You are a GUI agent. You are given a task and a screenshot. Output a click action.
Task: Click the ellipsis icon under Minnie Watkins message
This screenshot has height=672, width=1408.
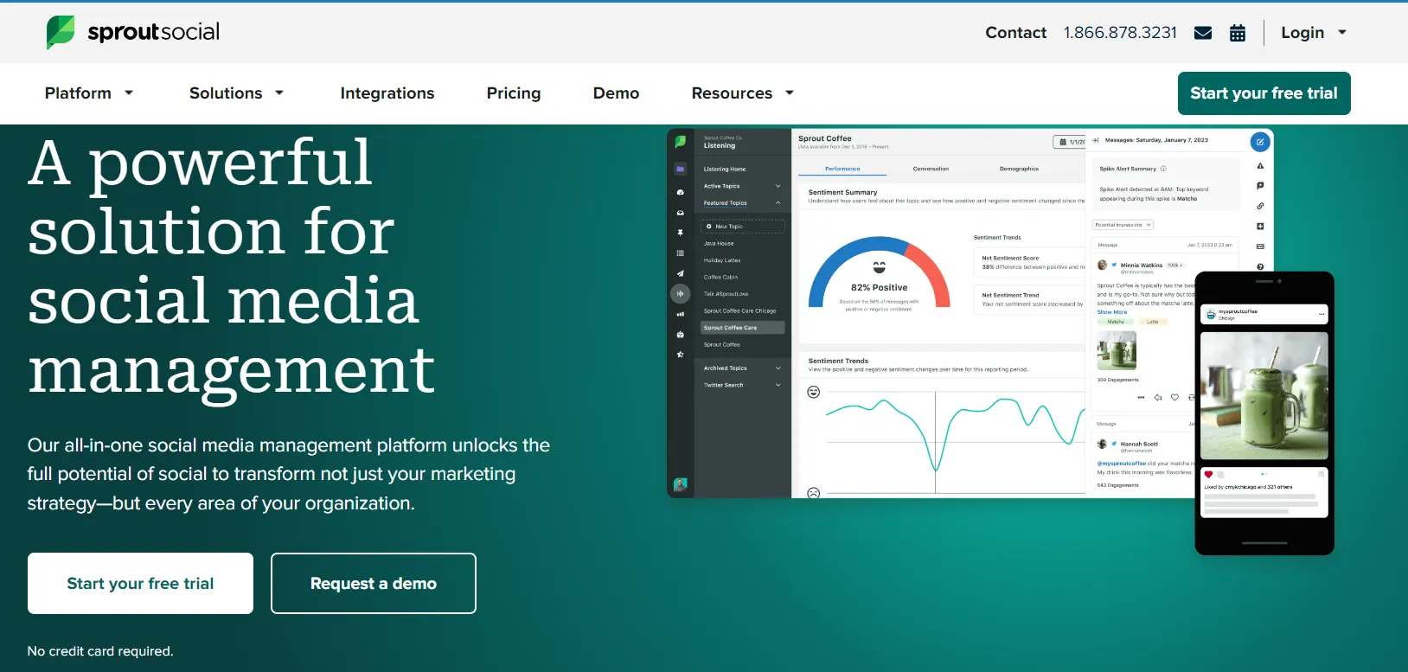point(1141,398)
